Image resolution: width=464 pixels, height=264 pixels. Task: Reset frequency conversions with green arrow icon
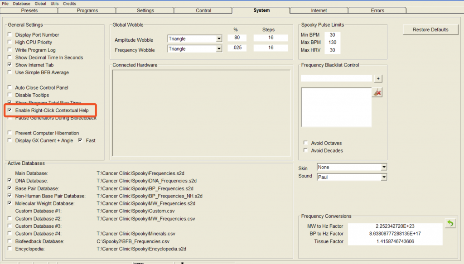tap(450, 224)
